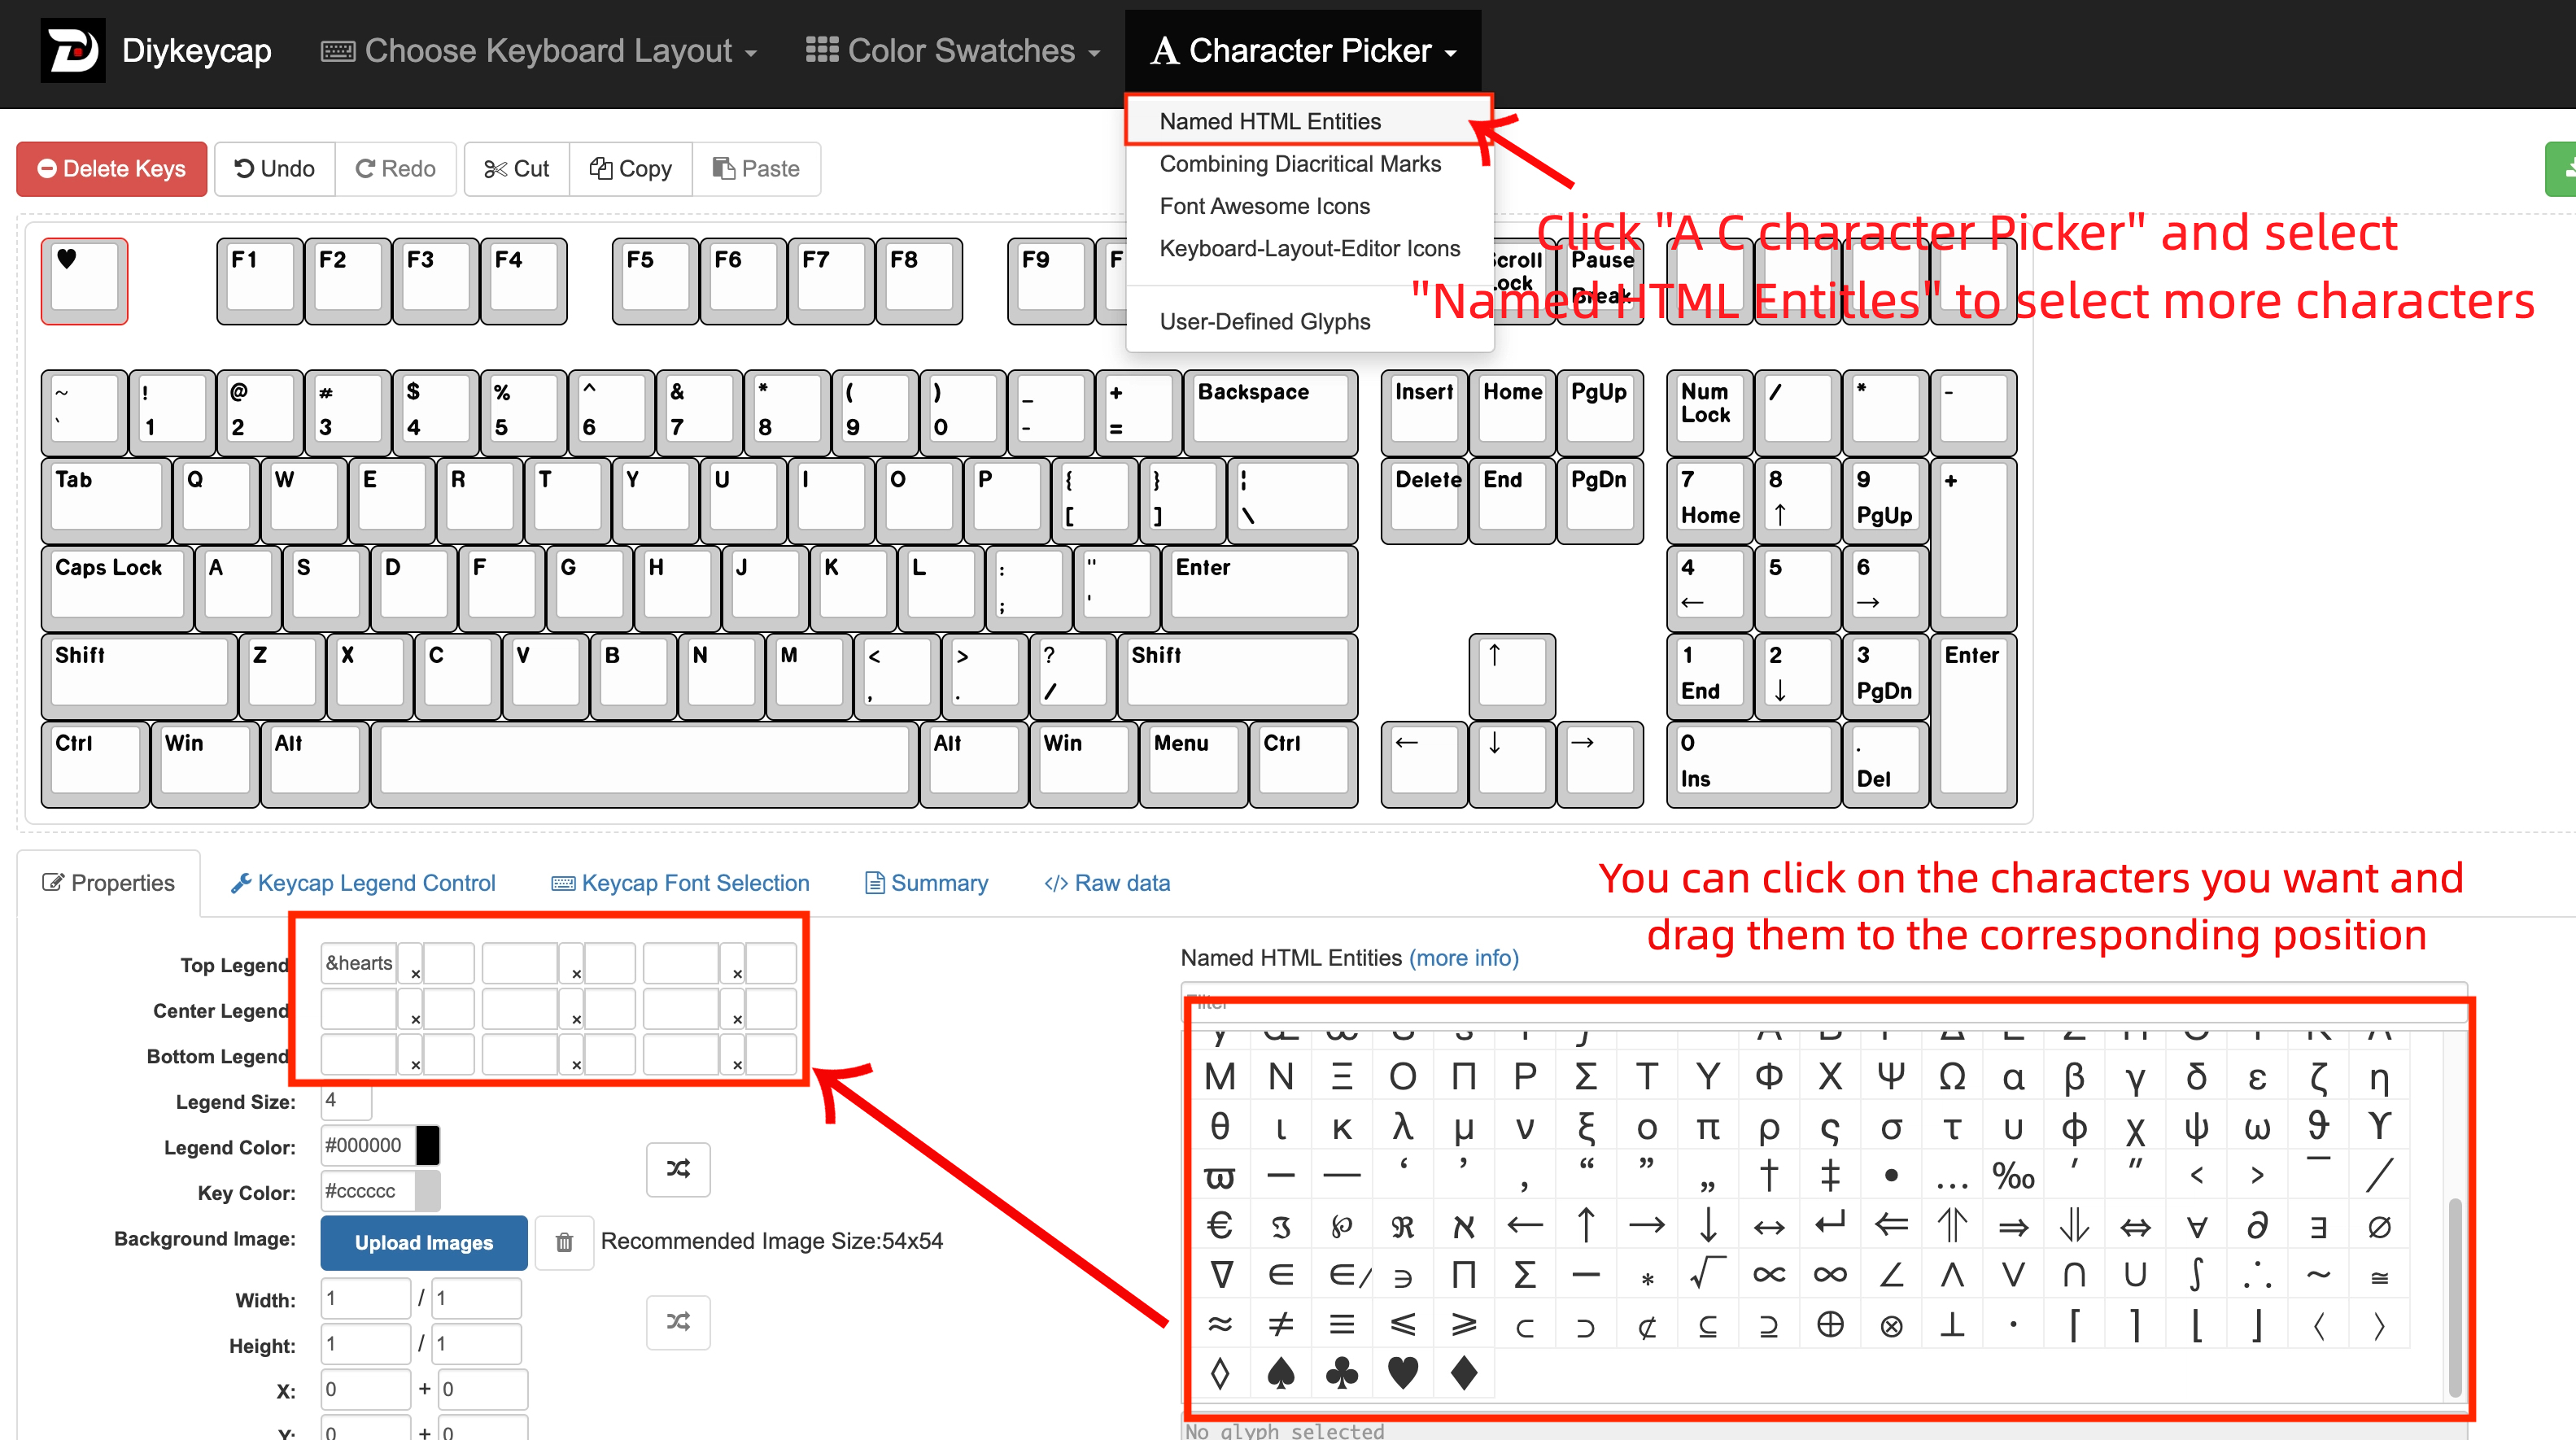2576x1440 pixels.
Task: Pick the club suit glyph
Action: (x=1342, y=1373)
